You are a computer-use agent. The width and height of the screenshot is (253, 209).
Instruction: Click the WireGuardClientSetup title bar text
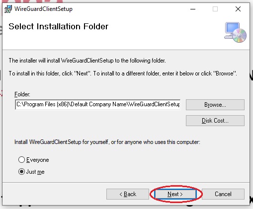click(43, 9)
